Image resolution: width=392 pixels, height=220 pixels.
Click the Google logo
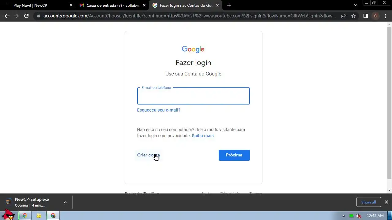coord(193,49)
